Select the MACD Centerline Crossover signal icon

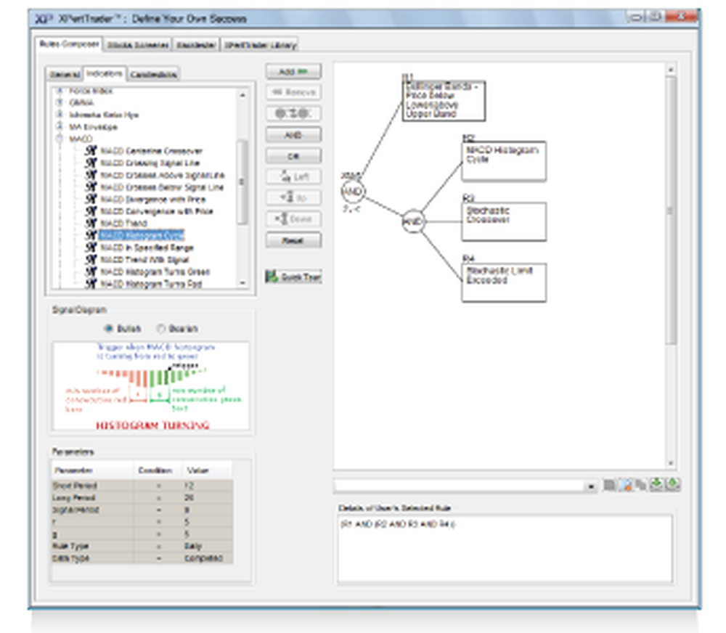coord(91,150)
